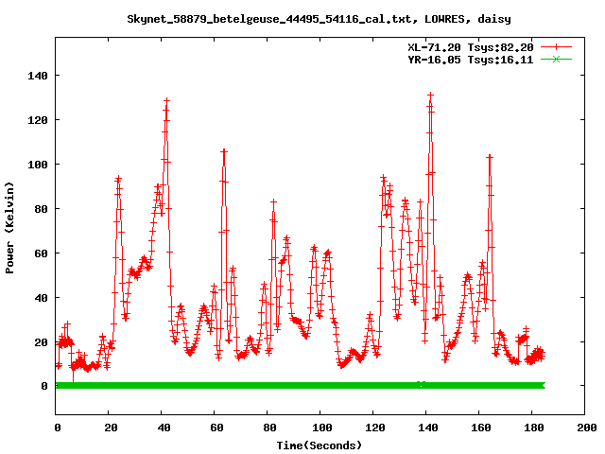Click the y-axis tick label 80

click(x=41, y=209)
